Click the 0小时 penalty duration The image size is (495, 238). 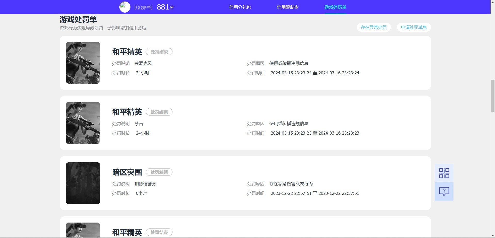coord(142,193)
